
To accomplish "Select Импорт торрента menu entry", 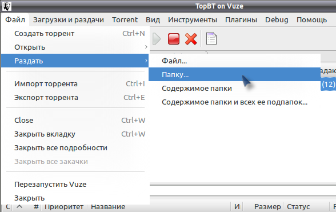I will tap(75, 83).
